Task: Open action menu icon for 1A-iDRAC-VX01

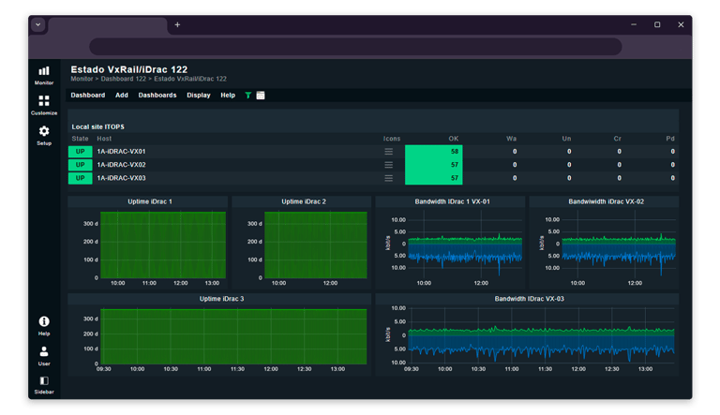Action: (x=388, y=152)
